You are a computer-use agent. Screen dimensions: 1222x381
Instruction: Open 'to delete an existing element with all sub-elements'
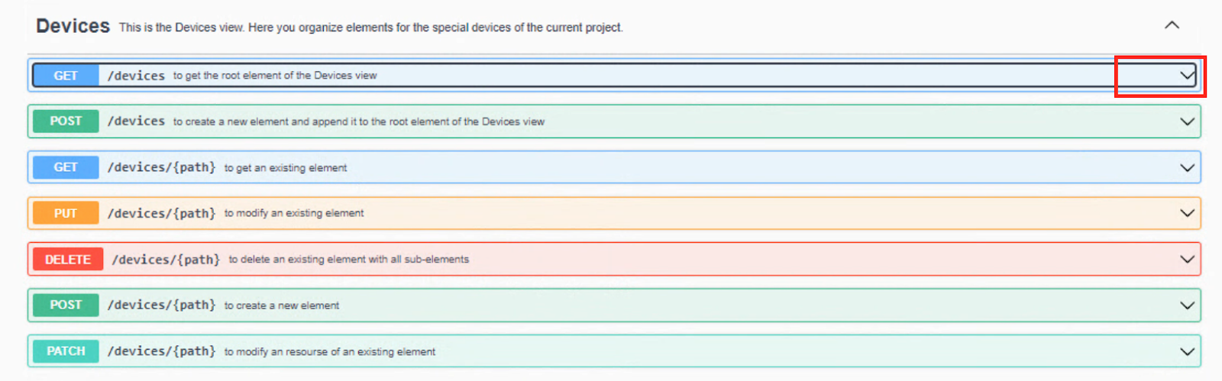(349, 260)
